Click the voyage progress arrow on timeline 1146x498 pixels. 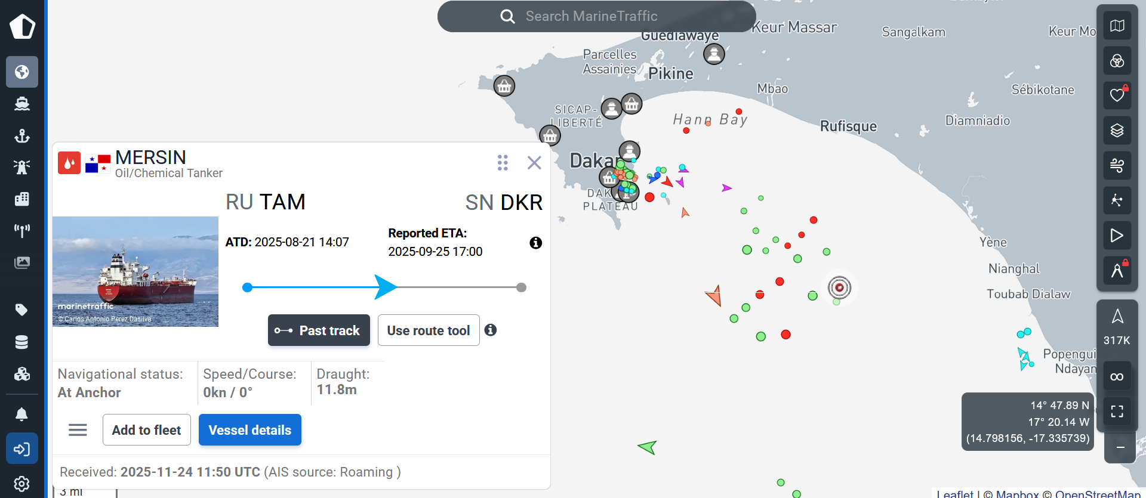pyautogui.click(x=385, y=287)
